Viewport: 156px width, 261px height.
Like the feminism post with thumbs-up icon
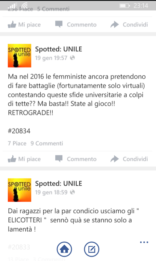click(x=12, y=159)
